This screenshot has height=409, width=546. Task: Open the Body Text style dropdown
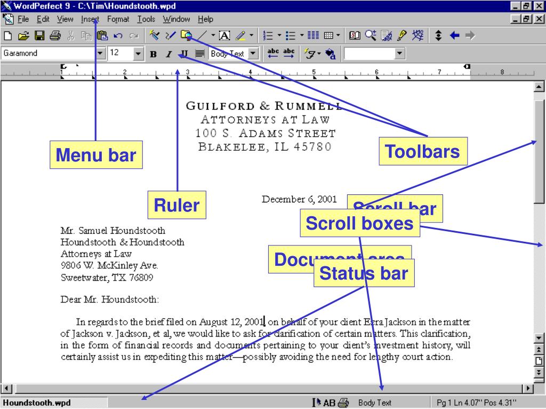(253, 54)
